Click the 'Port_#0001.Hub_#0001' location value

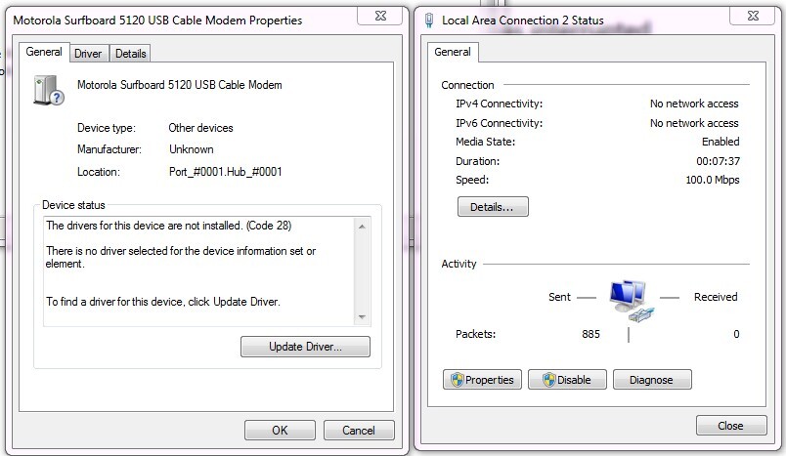226,172
